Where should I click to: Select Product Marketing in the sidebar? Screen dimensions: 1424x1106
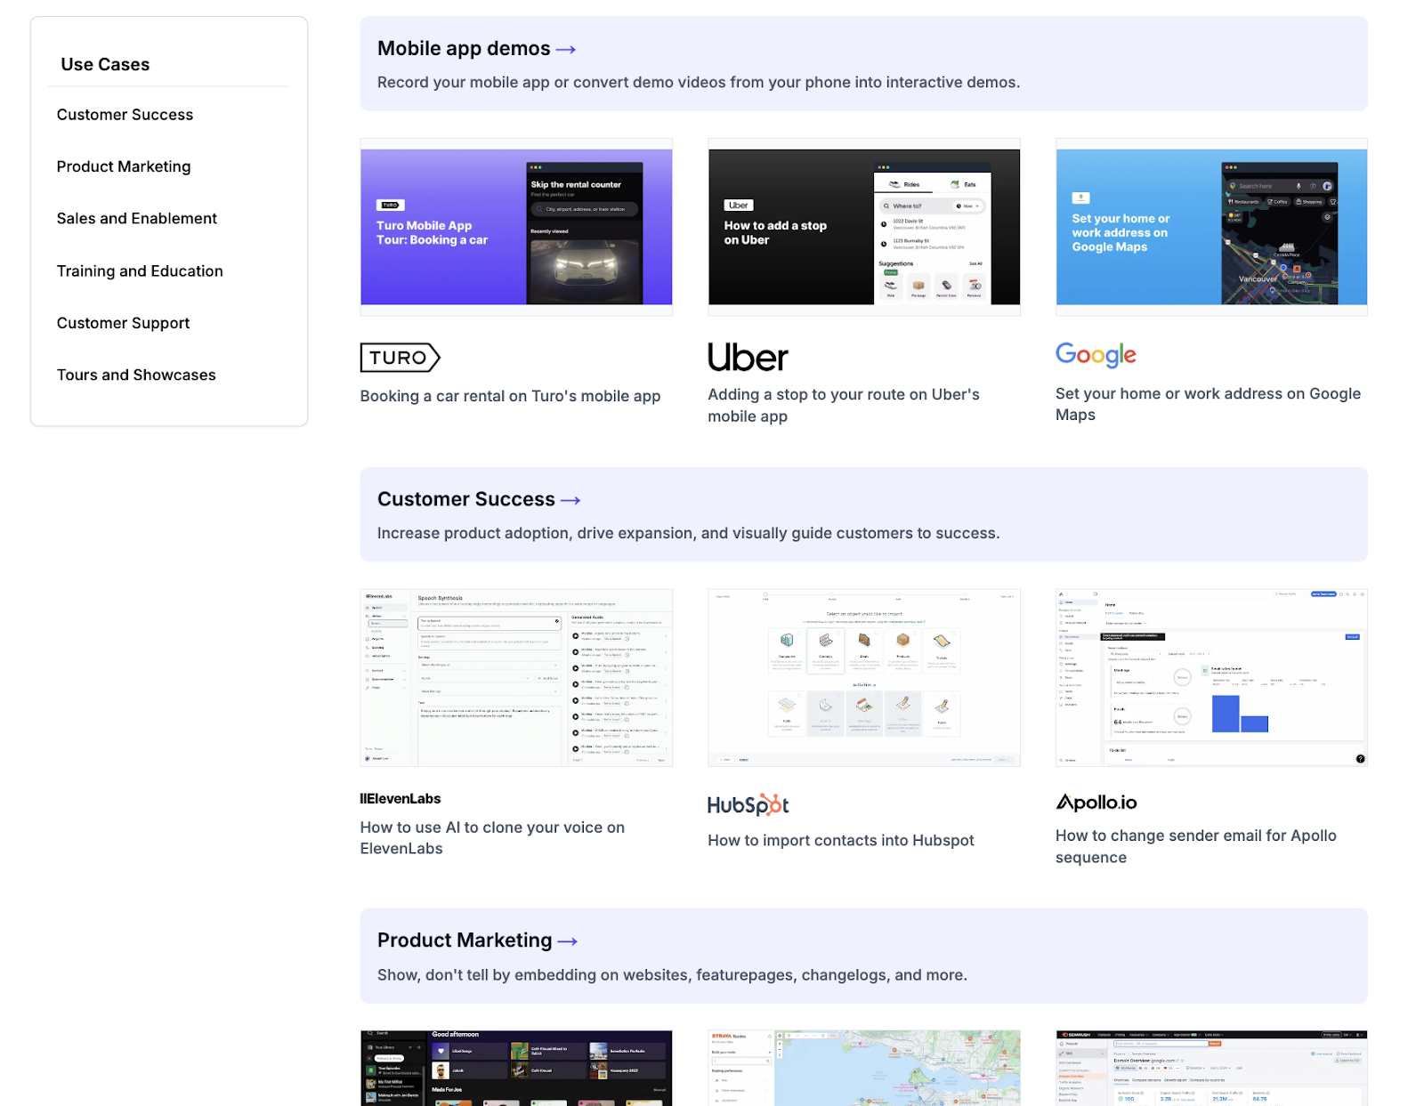coord(124,166)
